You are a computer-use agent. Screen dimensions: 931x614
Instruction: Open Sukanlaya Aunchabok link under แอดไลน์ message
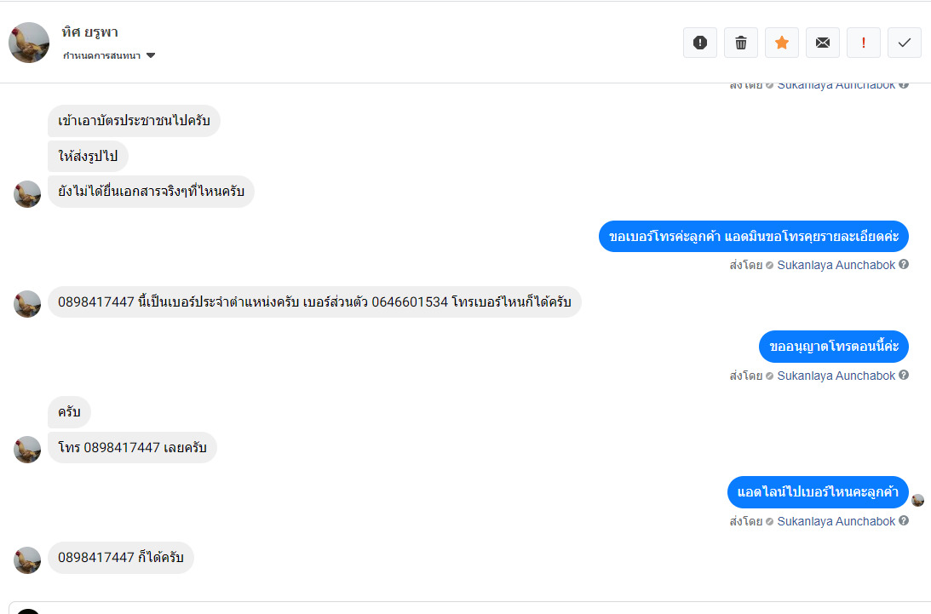[836, 521]
